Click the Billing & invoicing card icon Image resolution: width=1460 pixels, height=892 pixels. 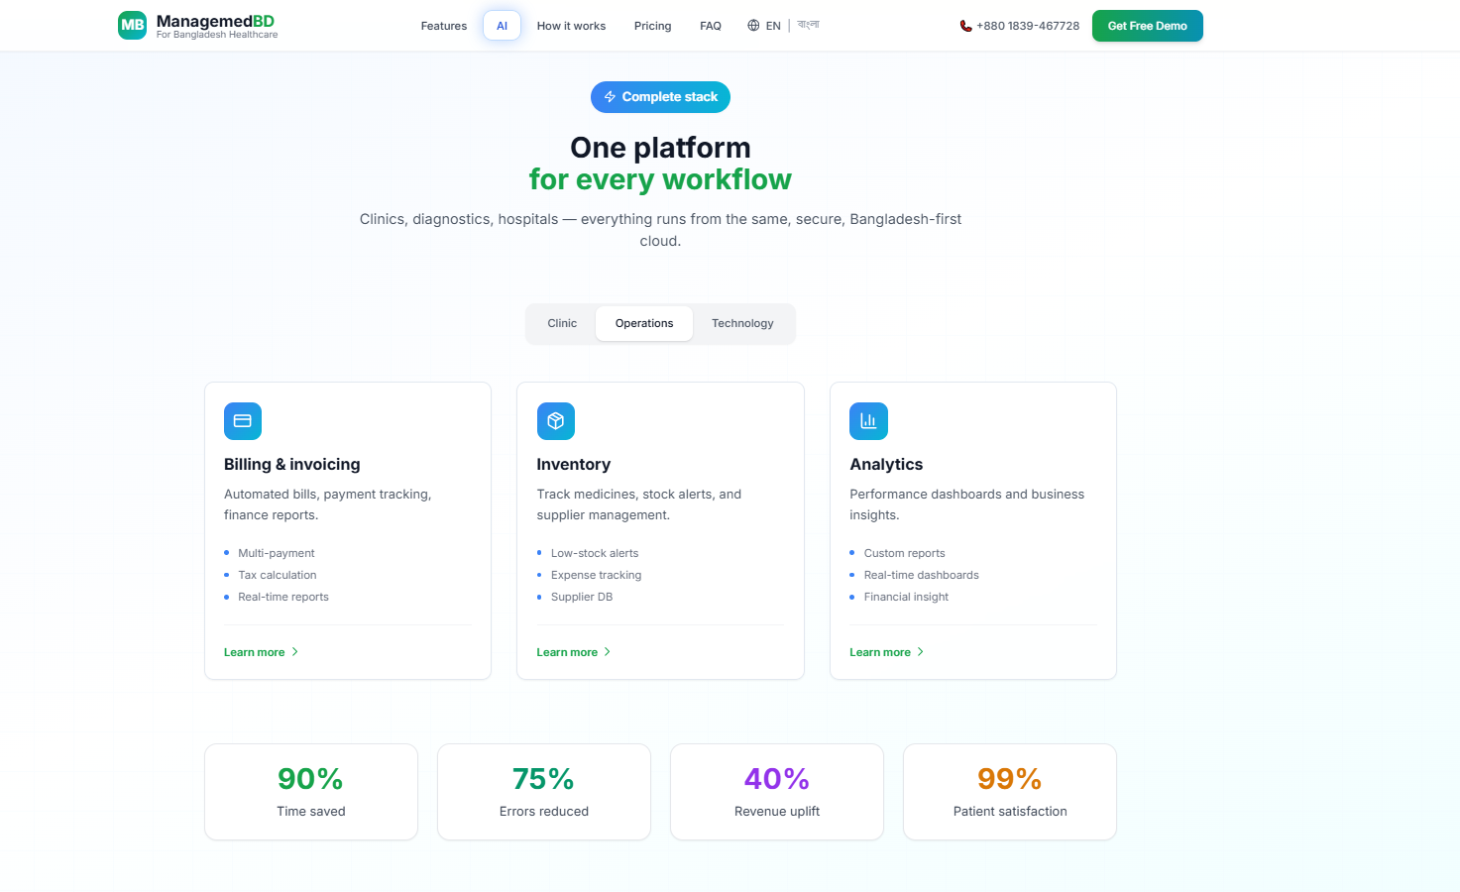243,421
